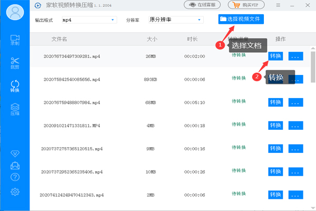316x211 pixels.
Task: Click 转换 for the 9MB file row
Action: point(275,149)
